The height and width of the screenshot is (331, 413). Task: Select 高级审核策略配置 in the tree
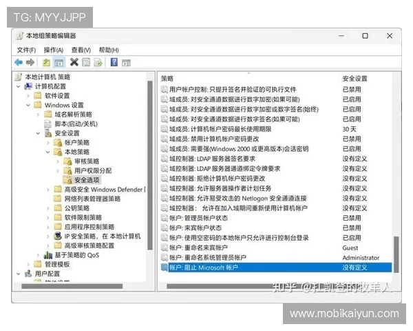tap(89, 245)
